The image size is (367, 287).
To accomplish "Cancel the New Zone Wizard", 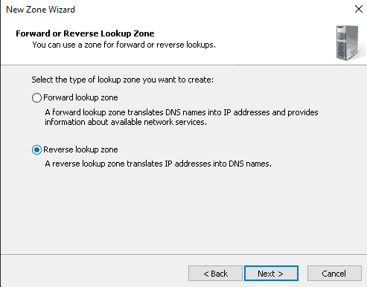I will point(334,274).
